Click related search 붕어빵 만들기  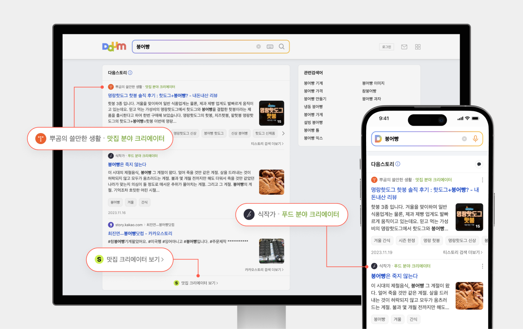tap(315, 99)
